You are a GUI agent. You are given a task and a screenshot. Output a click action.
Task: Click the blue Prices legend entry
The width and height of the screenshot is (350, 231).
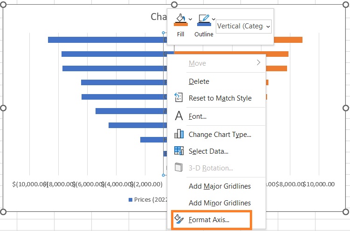point(148,199)
